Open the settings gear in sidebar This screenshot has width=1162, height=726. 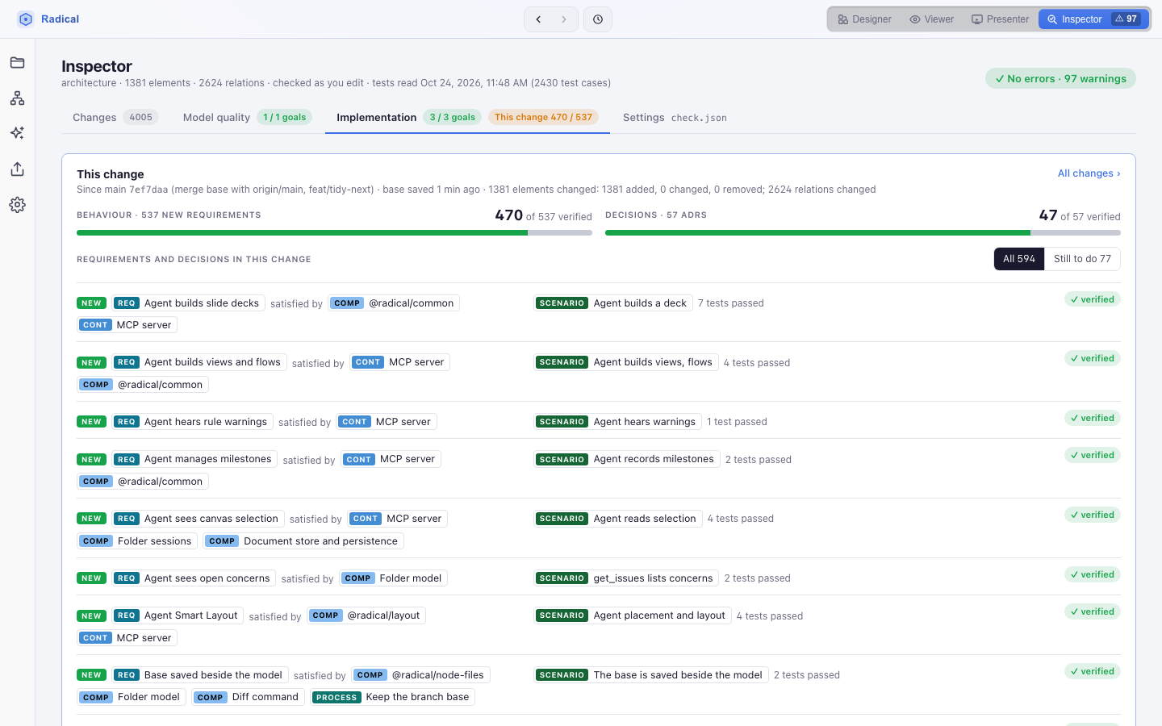tap(17, 205)
